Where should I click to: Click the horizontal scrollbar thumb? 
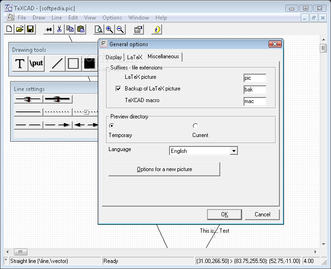click(20, 252)
